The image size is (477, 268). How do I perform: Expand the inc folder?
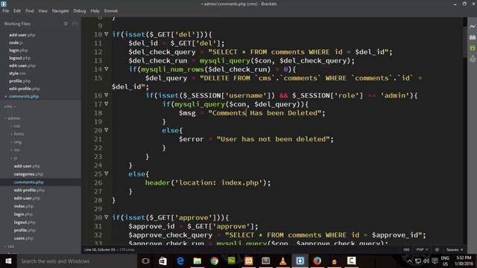(x=15, y=150)
